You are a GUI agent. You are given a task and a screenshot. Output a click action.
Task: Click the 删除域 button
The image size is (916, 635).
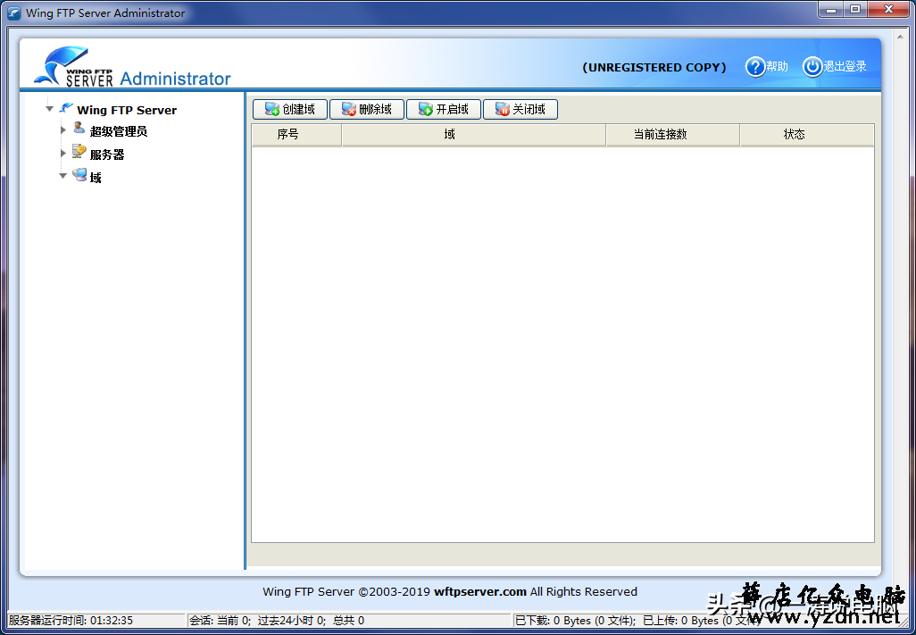367,109
